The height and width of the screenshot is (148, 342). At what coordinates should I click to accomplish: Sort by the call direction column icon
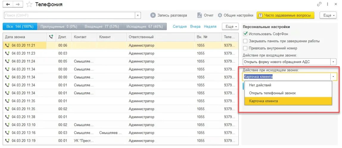click(x=51, y=37)
